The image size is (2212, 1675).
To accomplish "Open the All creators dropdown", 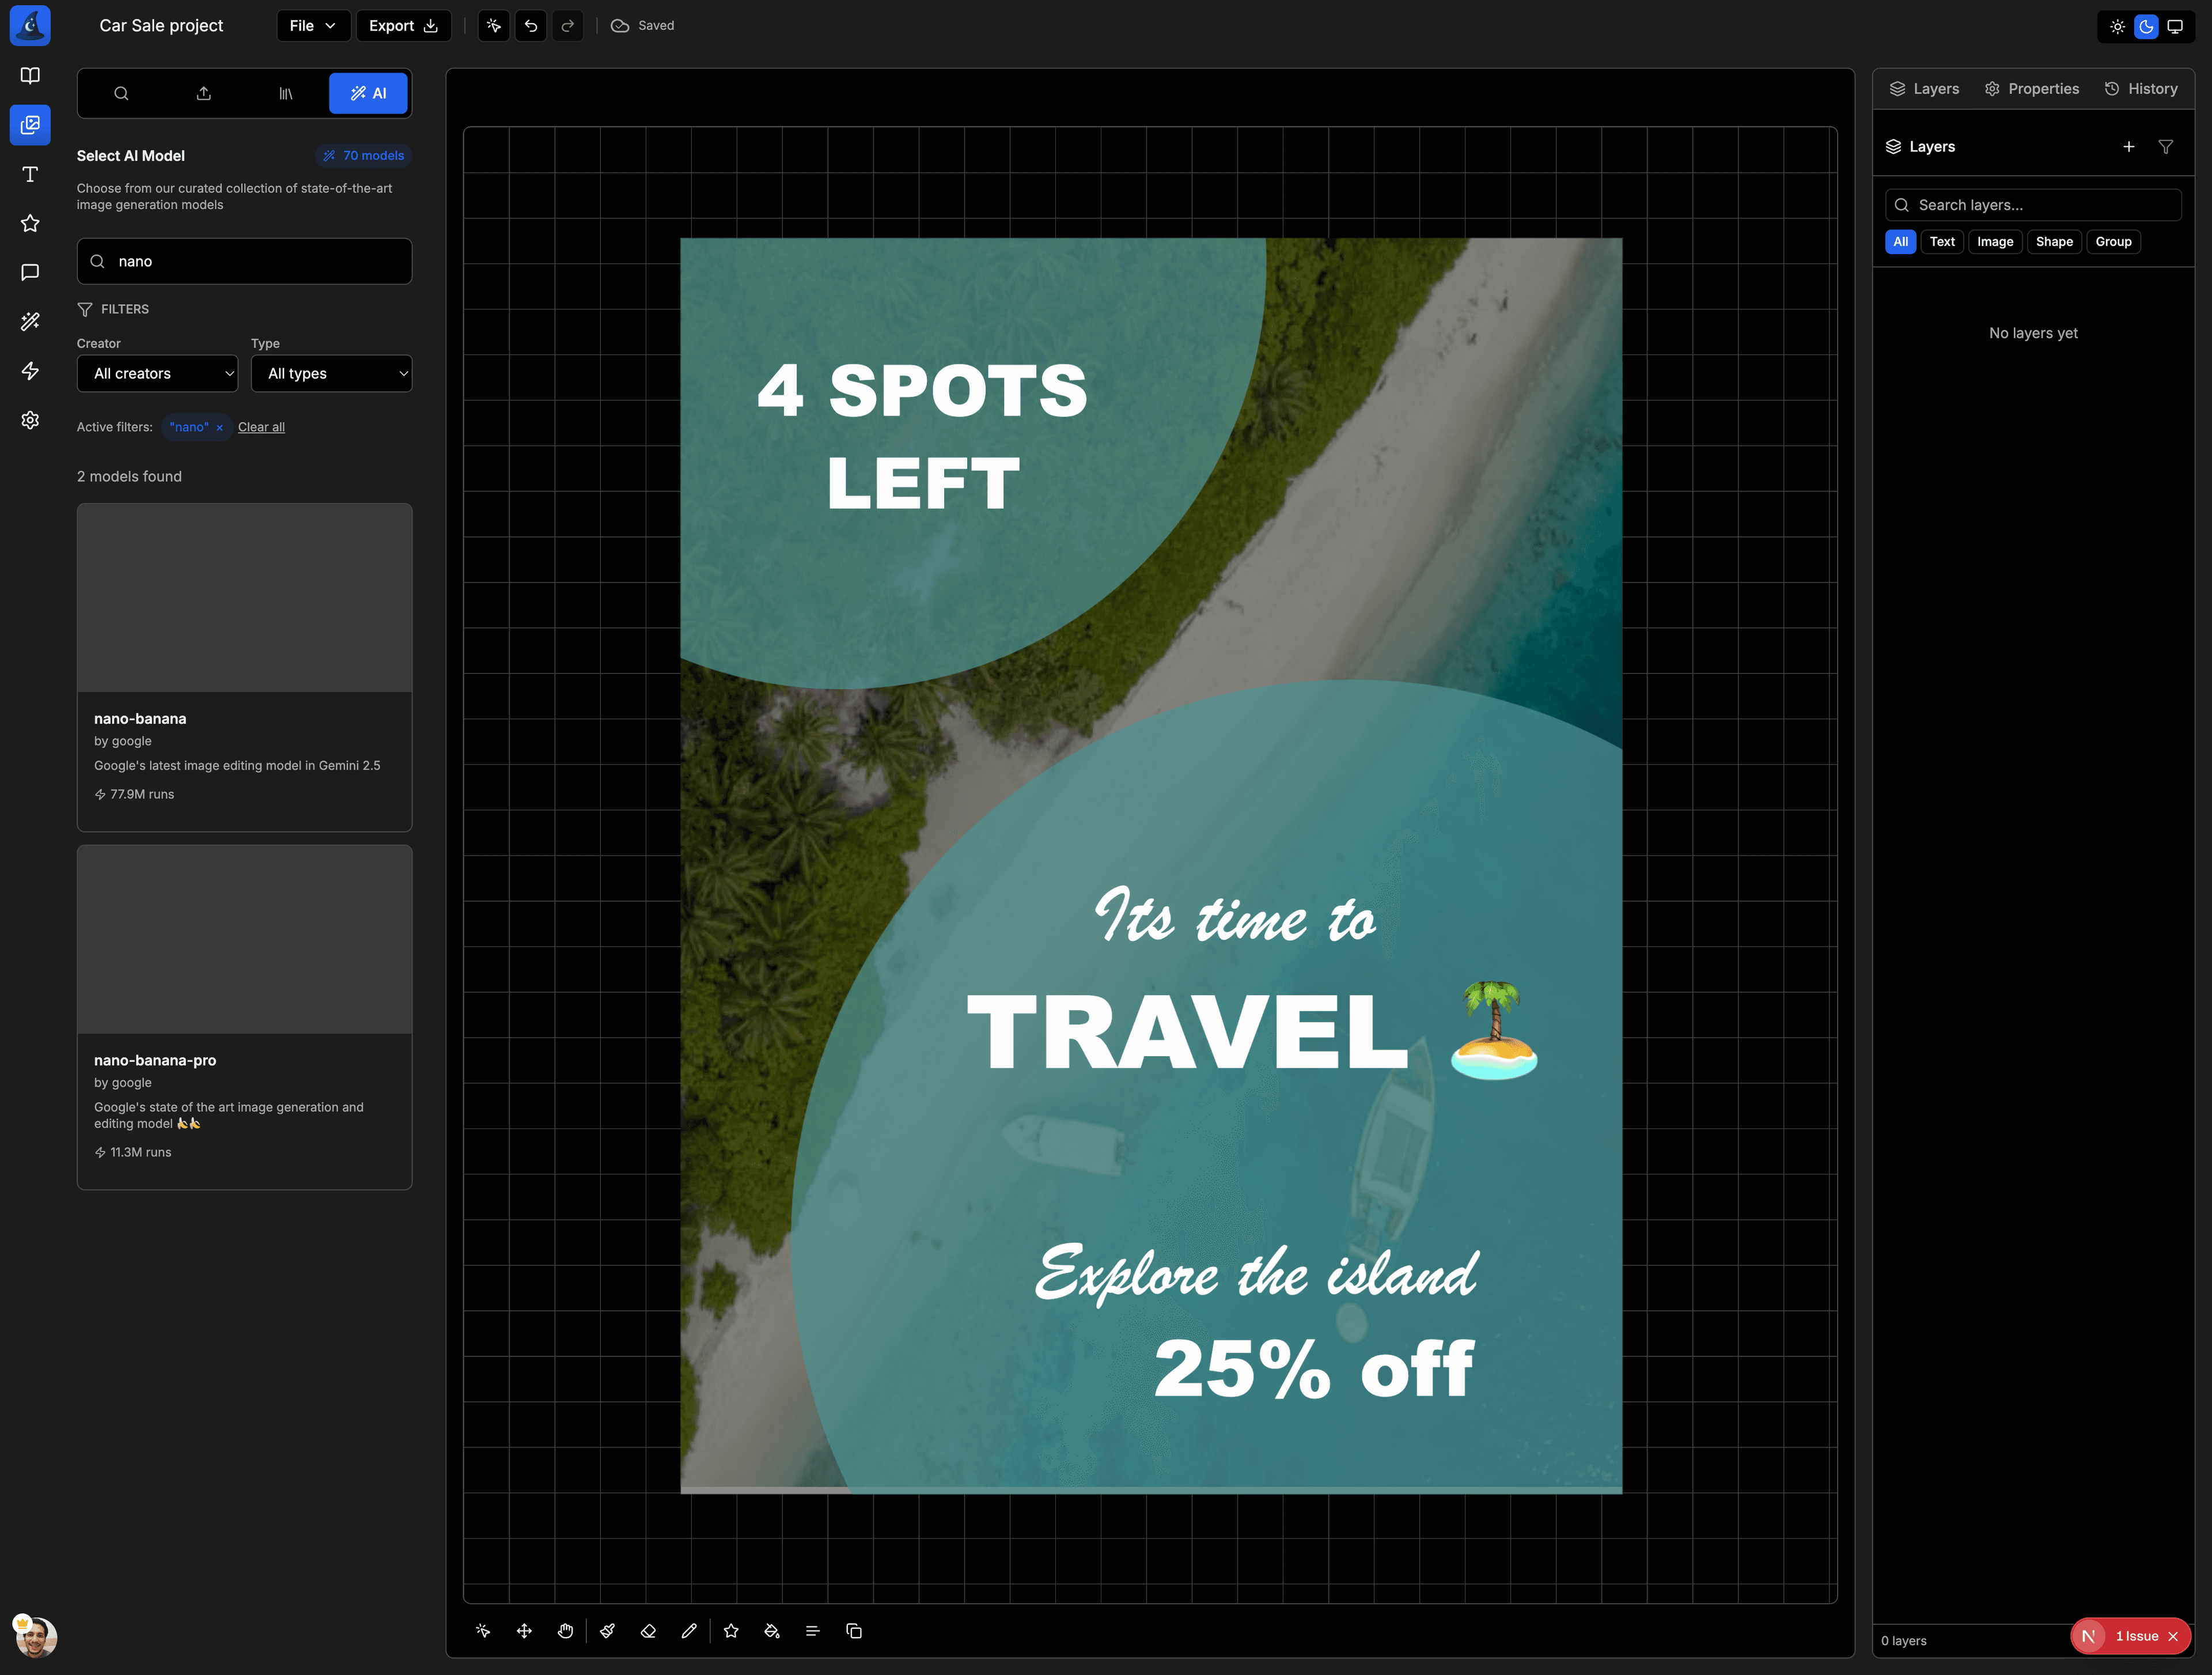I will pos(157,373).
